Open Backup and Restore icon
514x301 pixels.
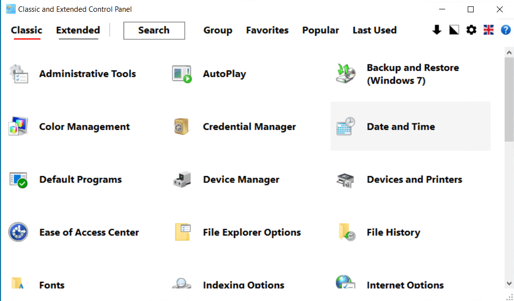[x=346, y=74]
